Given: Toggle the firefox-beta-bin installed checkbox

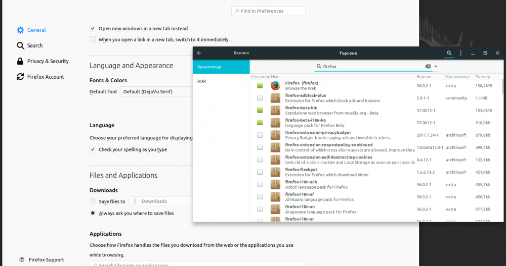Looking at the screenshot, I should 260,110.
